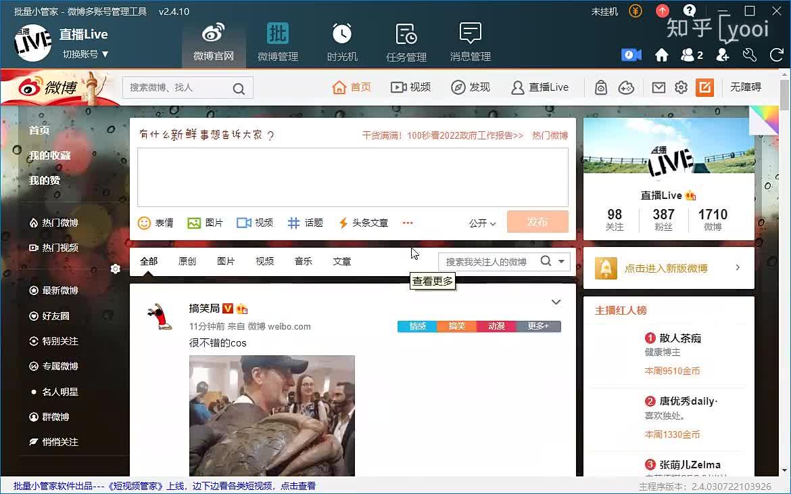
Task: Open the 搞笑局 post image
Action: pos(272,416)
